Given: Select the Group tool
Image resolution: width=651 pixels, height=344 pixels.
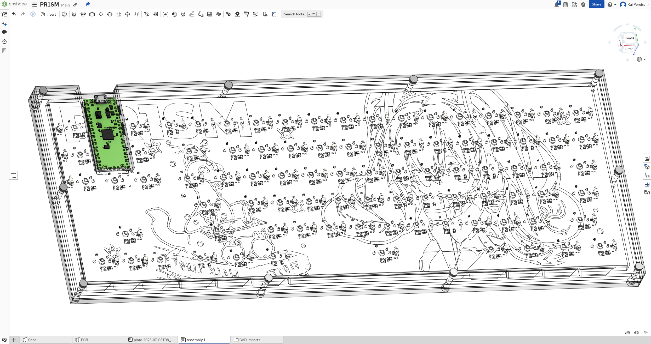Looking at the screenshot, I should [165, 14].
